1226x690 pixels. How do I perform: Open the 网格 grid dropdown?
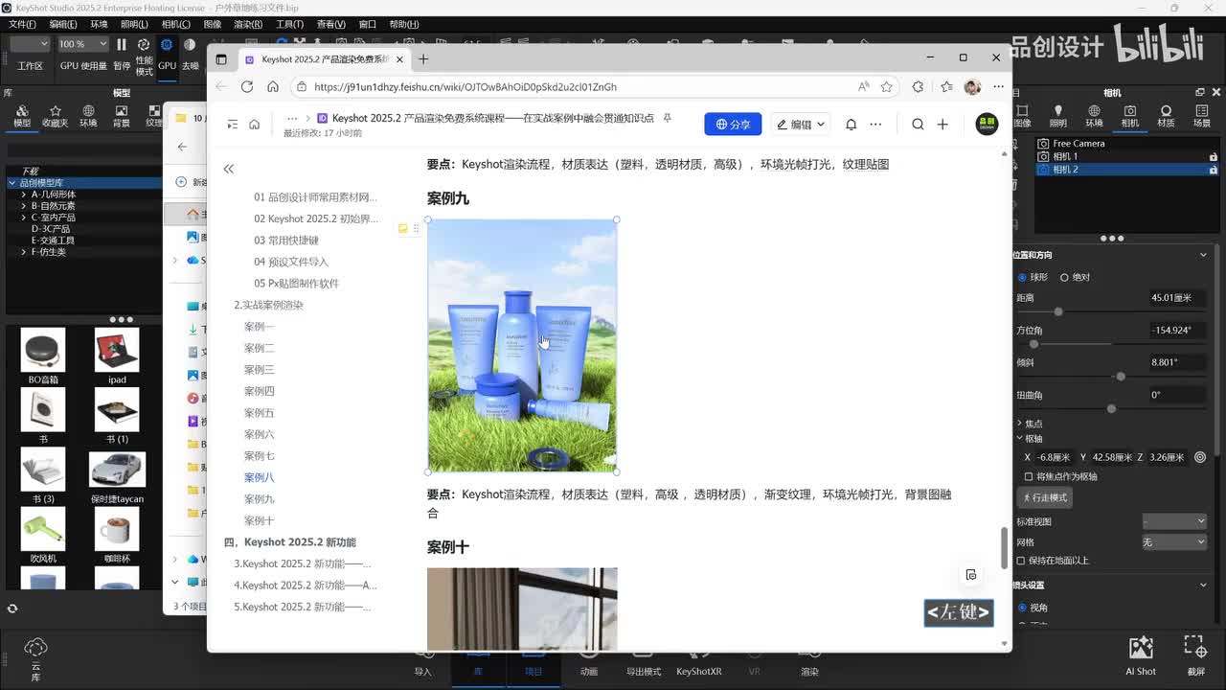coord(1174,541)
